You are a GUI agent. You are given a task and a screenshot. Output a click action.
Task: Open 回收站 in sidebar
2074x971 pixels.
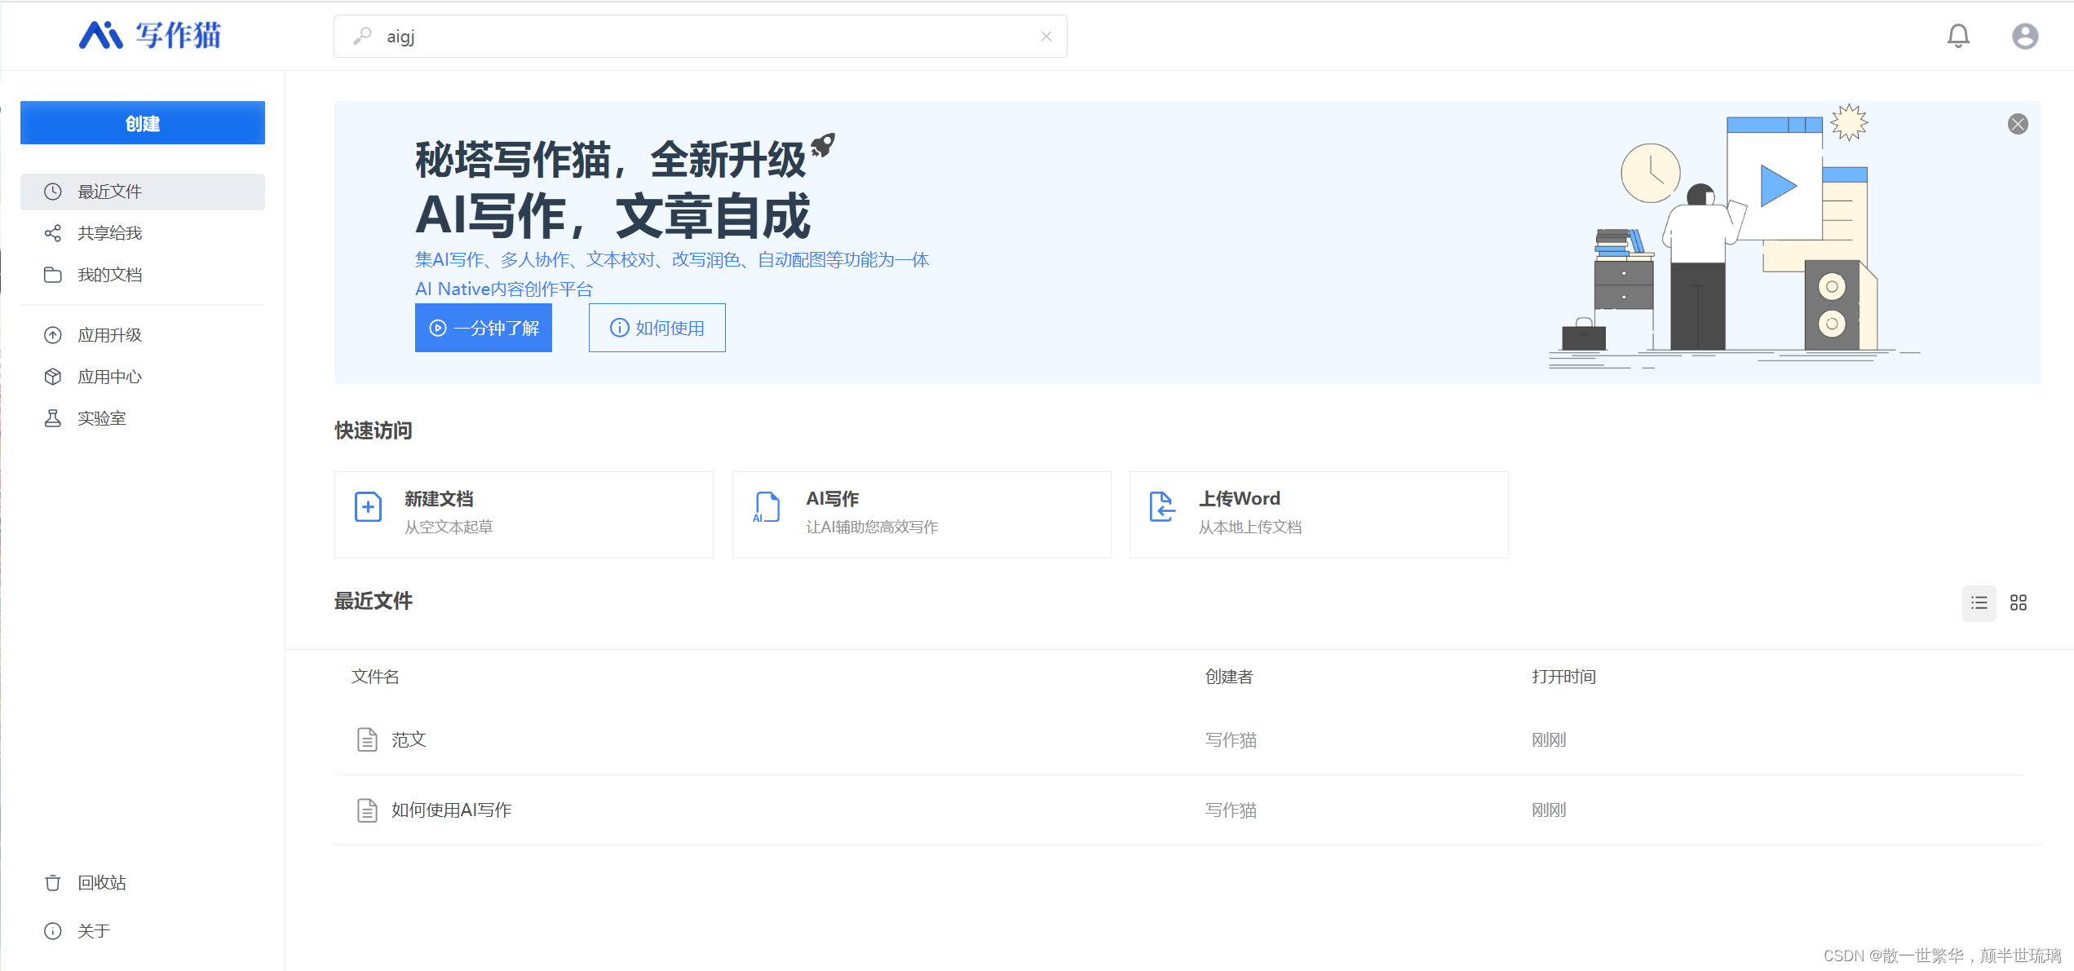[x=143, y=883]
